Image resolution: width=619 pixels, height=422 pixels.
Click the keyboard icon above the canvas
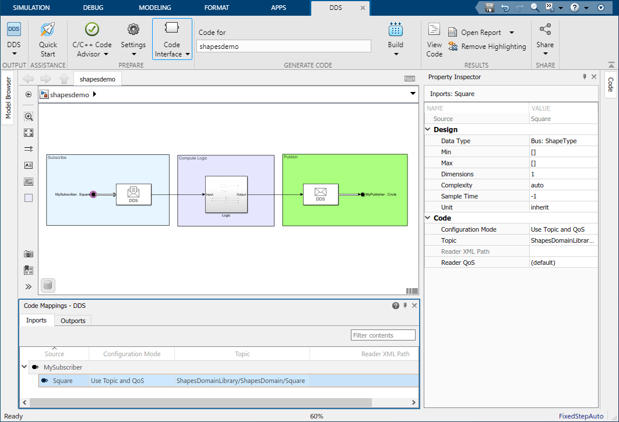pos(410,79)
